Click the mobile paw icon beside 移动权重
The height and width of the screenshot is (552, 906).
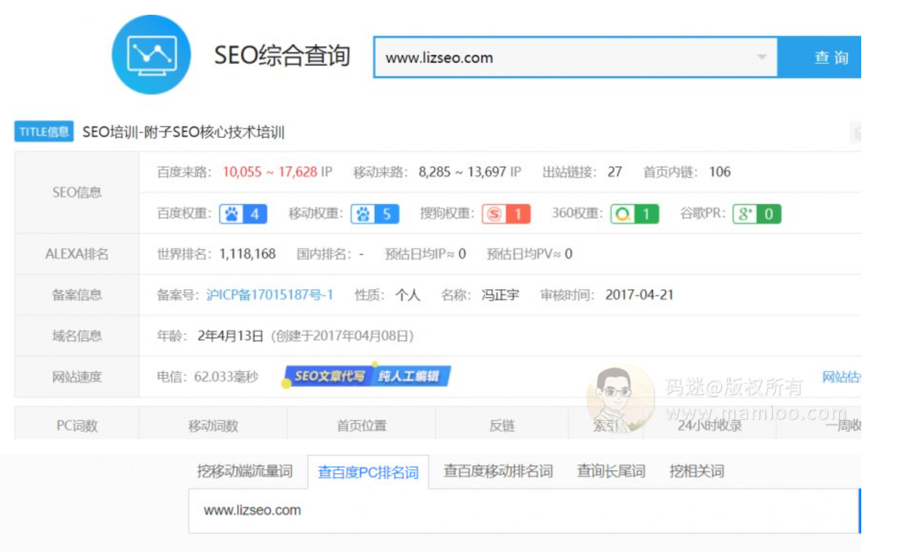point(363,214)
